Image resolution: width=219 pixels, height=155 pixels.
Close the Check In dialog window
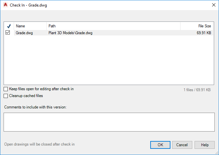[213, 5]
